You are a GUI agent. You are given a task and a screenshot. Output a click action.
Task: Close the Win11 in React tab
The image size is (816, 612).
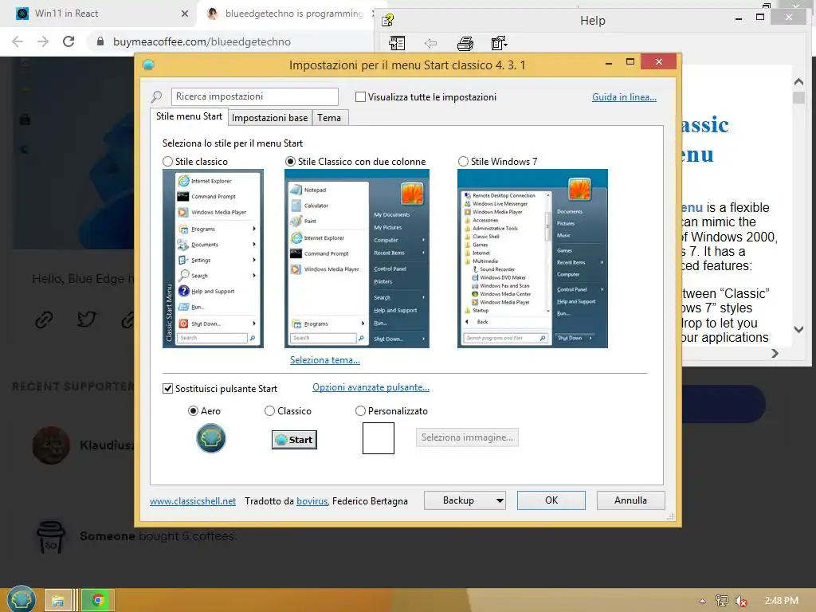tap(185, 14)
